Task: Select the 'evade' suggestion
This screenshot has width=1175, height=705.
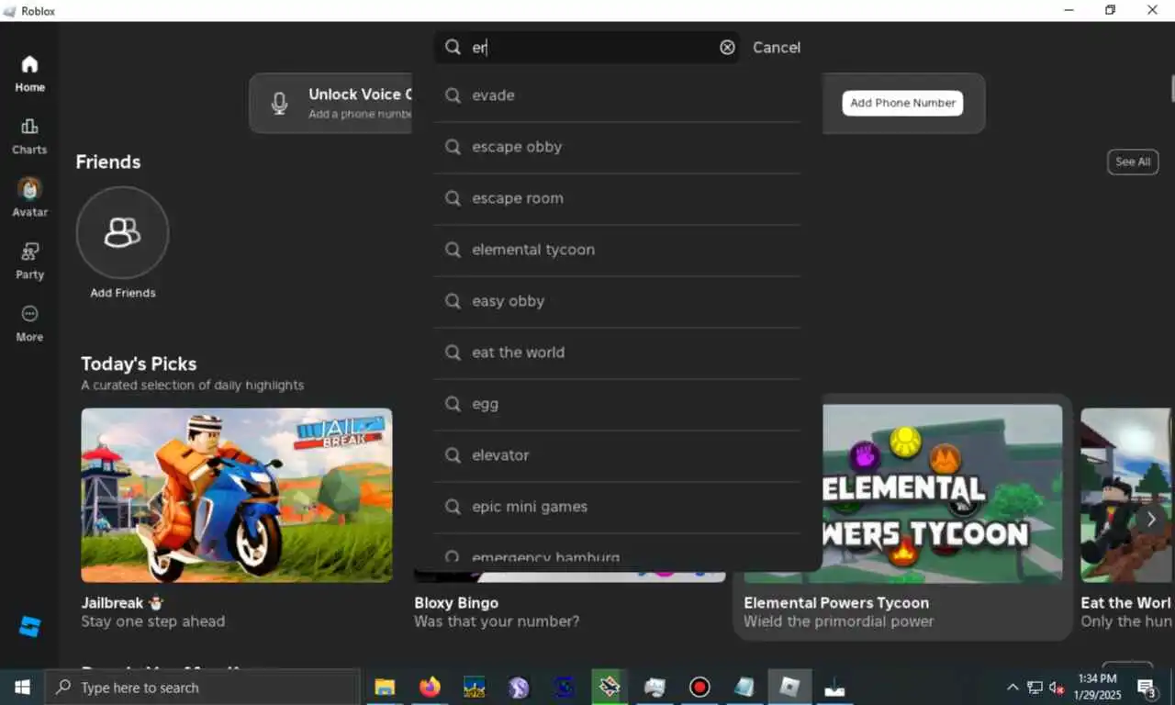Action: [617, 95]
